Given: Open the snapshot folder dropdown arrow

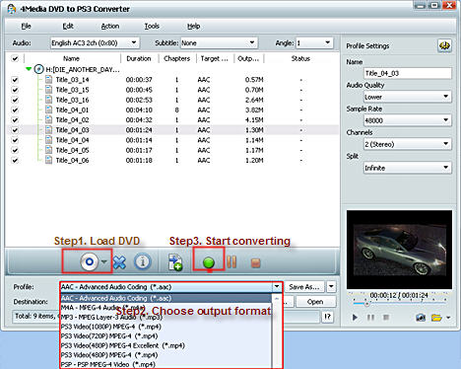Looking at the screenshot, I should point(448,318).
